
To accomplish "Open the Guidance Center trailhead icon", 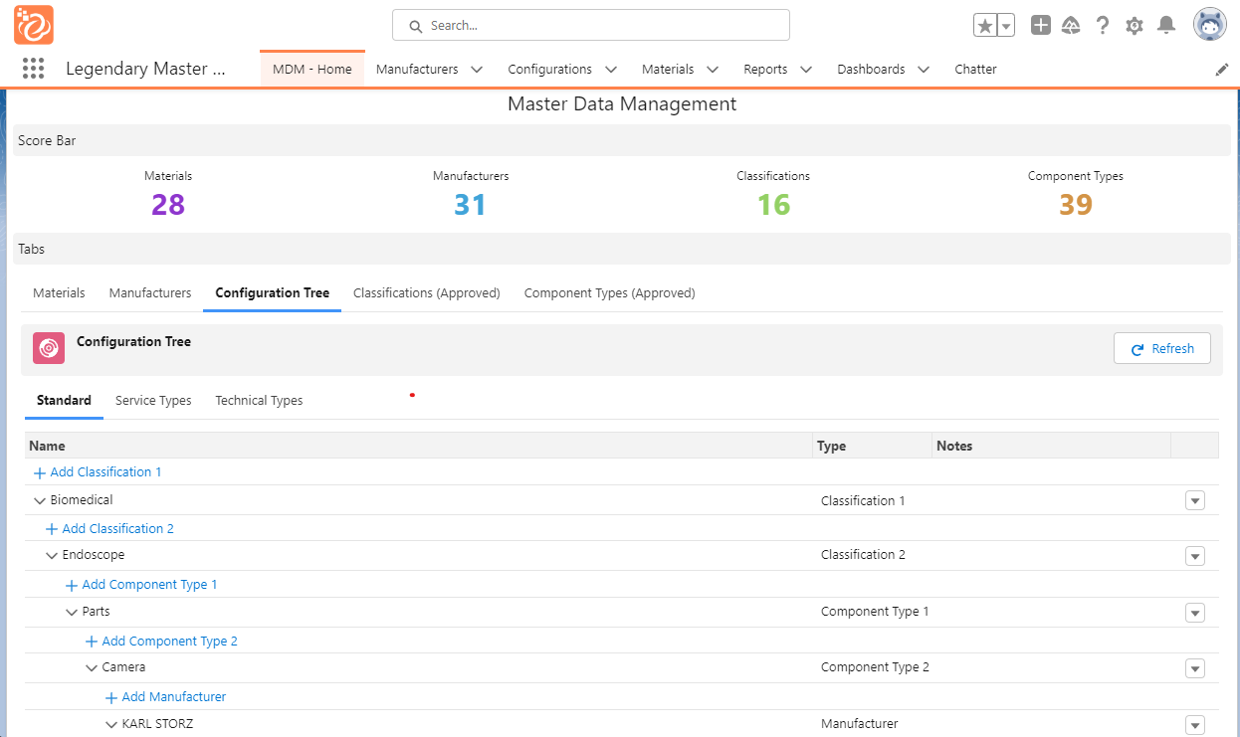I will 1071,26.
